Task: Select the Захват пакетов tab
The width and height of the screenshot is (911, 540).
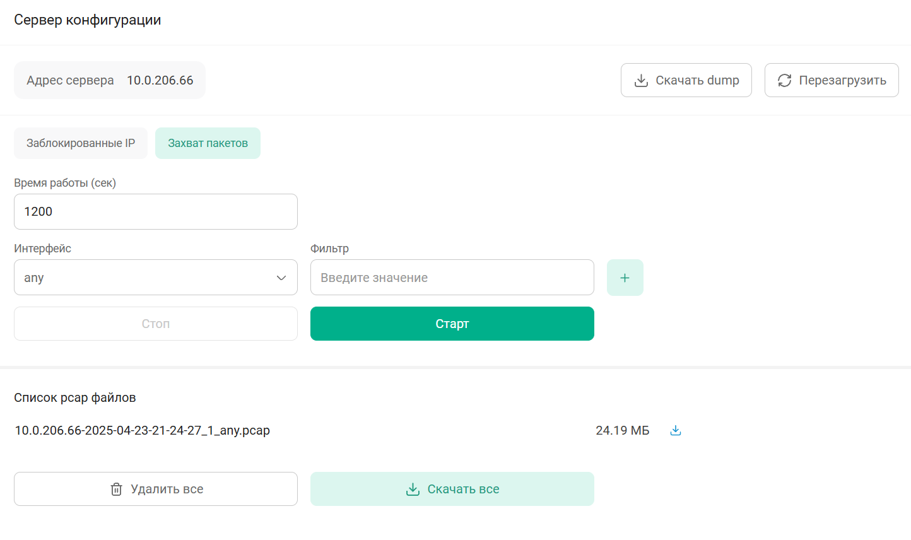Action: pos(208,143)
